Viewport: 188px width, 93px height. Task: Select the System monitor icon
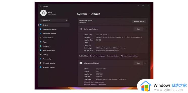pyautogui.click(x=41, y=25)
